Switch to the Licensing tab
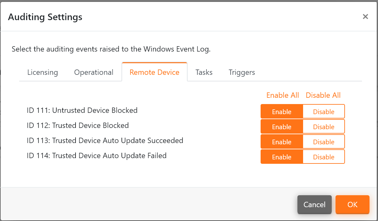Viewport: 378px width, 221px height. [x=42, y=72]
